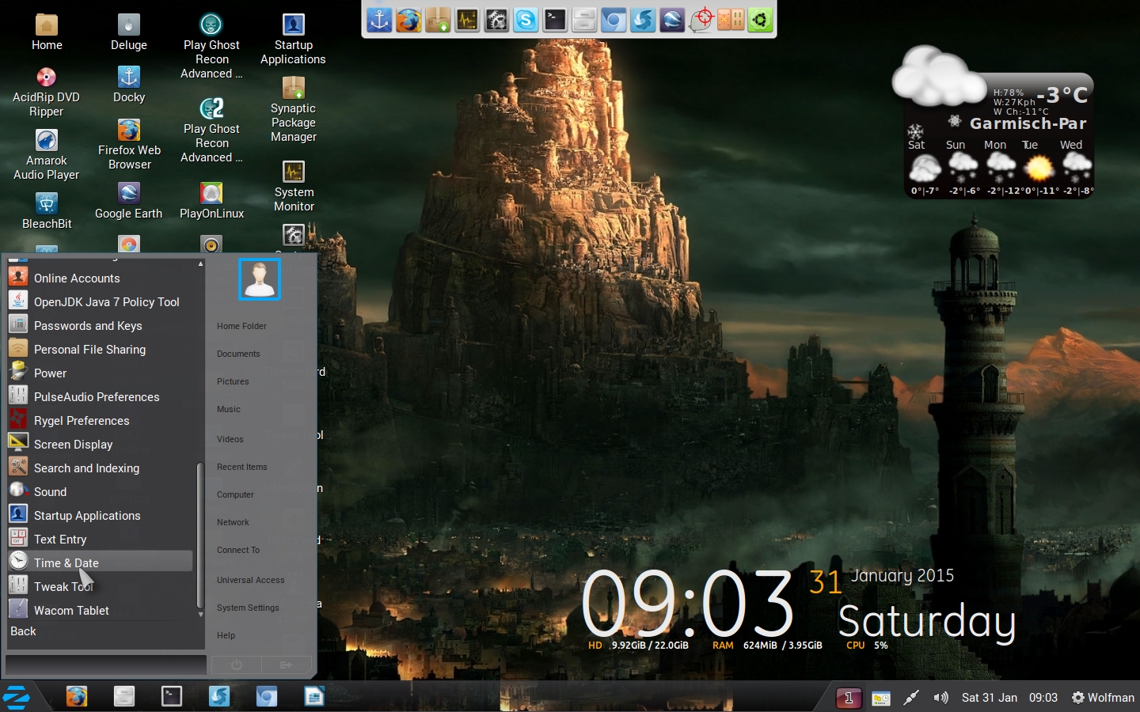Click Tue sunny forecast in weather widget
The height and width of the screenshot is (712, 1140).
[1037, 167]
